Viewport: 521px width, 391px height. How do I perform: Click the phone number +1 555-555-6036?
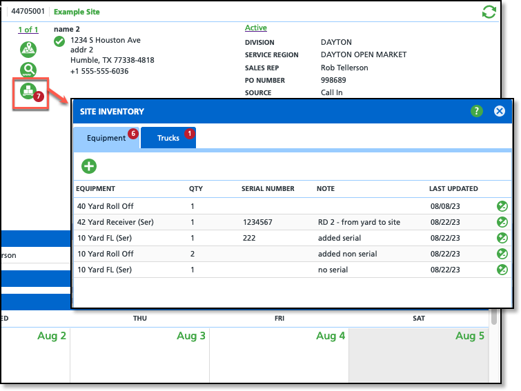tap(99, 71)
